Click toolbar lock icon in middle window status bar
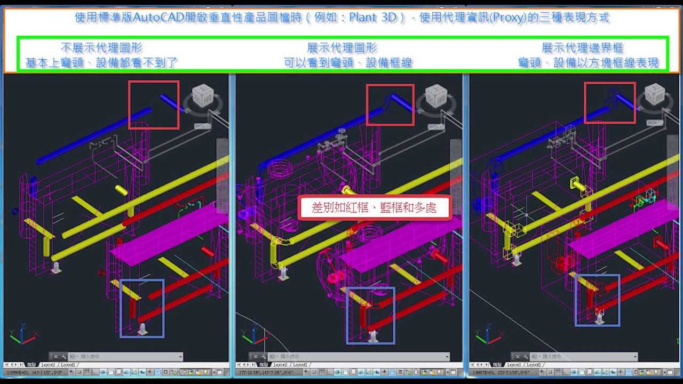The image size is (683, 384). [x=432, y=372]
